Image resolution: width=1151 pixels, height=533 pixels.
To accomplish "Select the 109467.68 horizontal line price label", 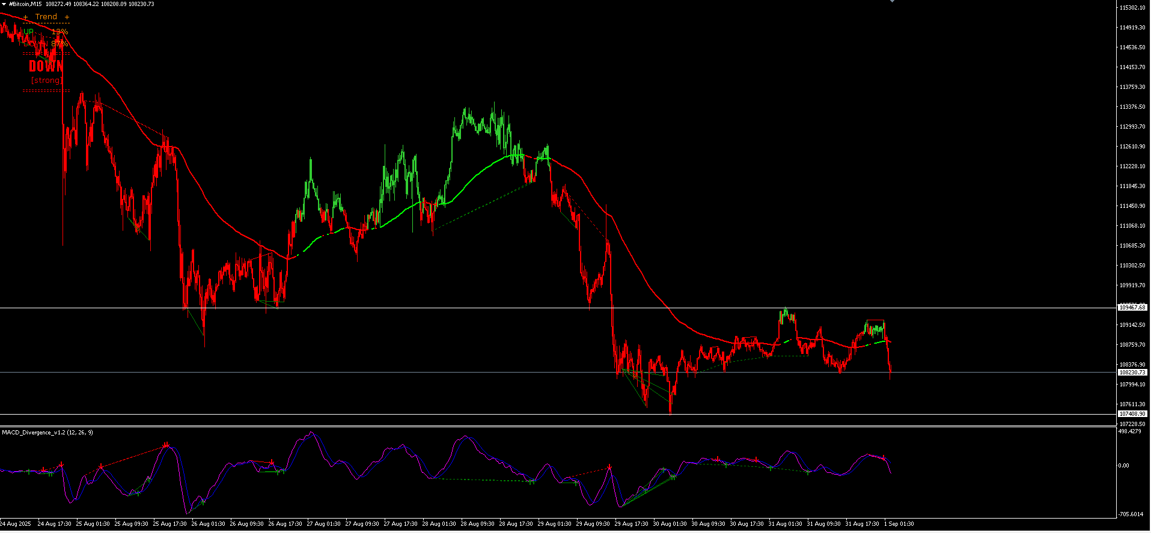I will pos(1132,307).
